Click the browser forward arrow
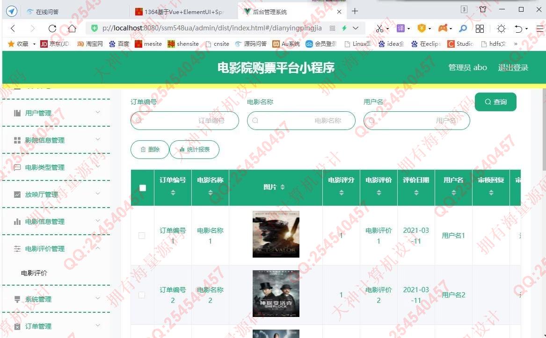Viewport: 546px width, 338px height. pos(32,28)
